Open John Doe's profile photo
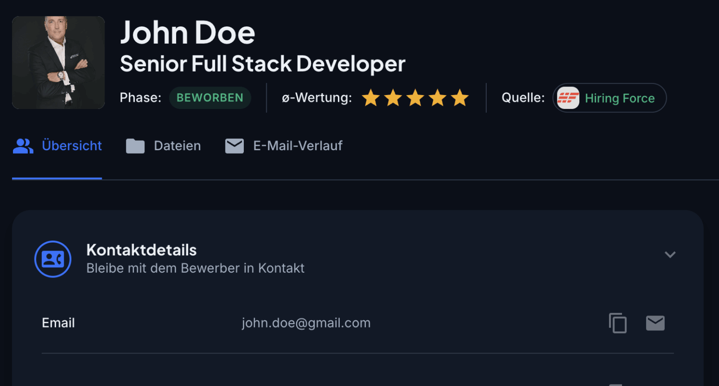Image resolution: width=719 pixels, height=386 pixels. (x=59, y=62)
